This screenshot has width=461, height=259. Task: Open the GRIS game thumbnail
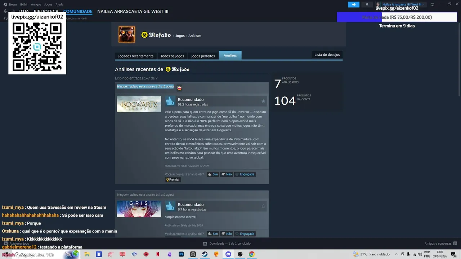(x=139, y=209)
